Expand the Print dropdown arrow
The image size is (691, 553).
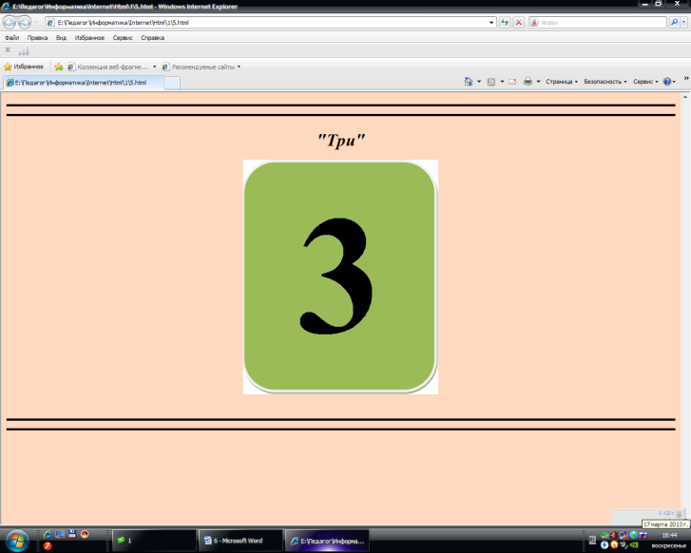coord(538,82)
